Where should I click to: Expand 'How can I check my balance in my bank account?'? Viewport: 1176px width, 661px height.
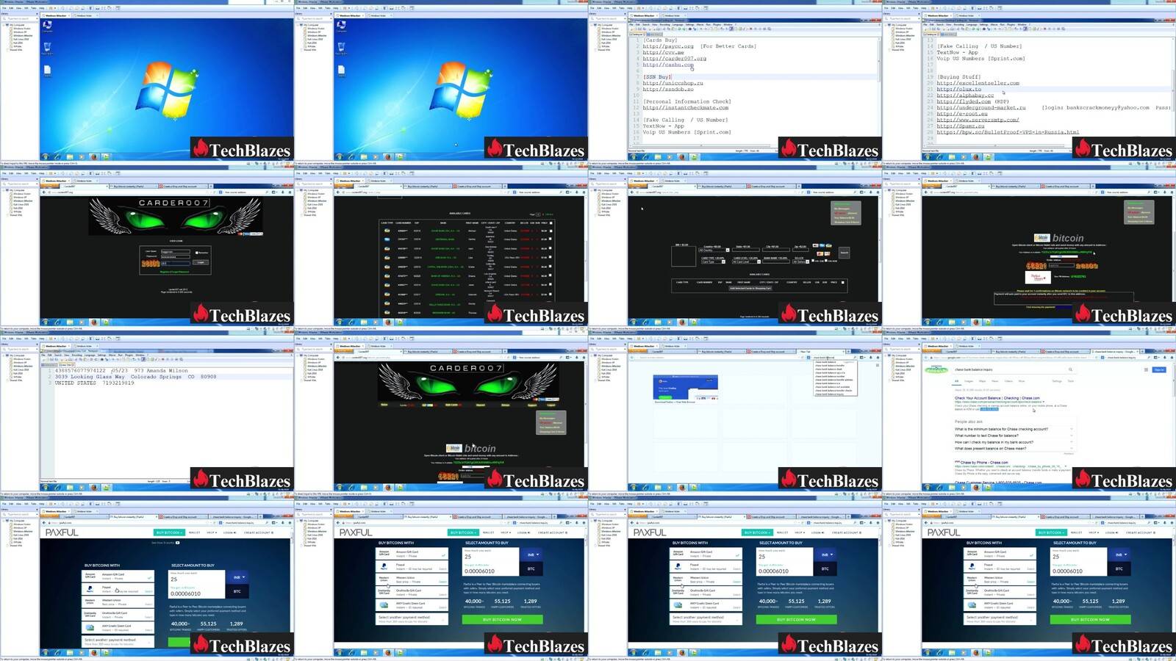click(1014, 442)
